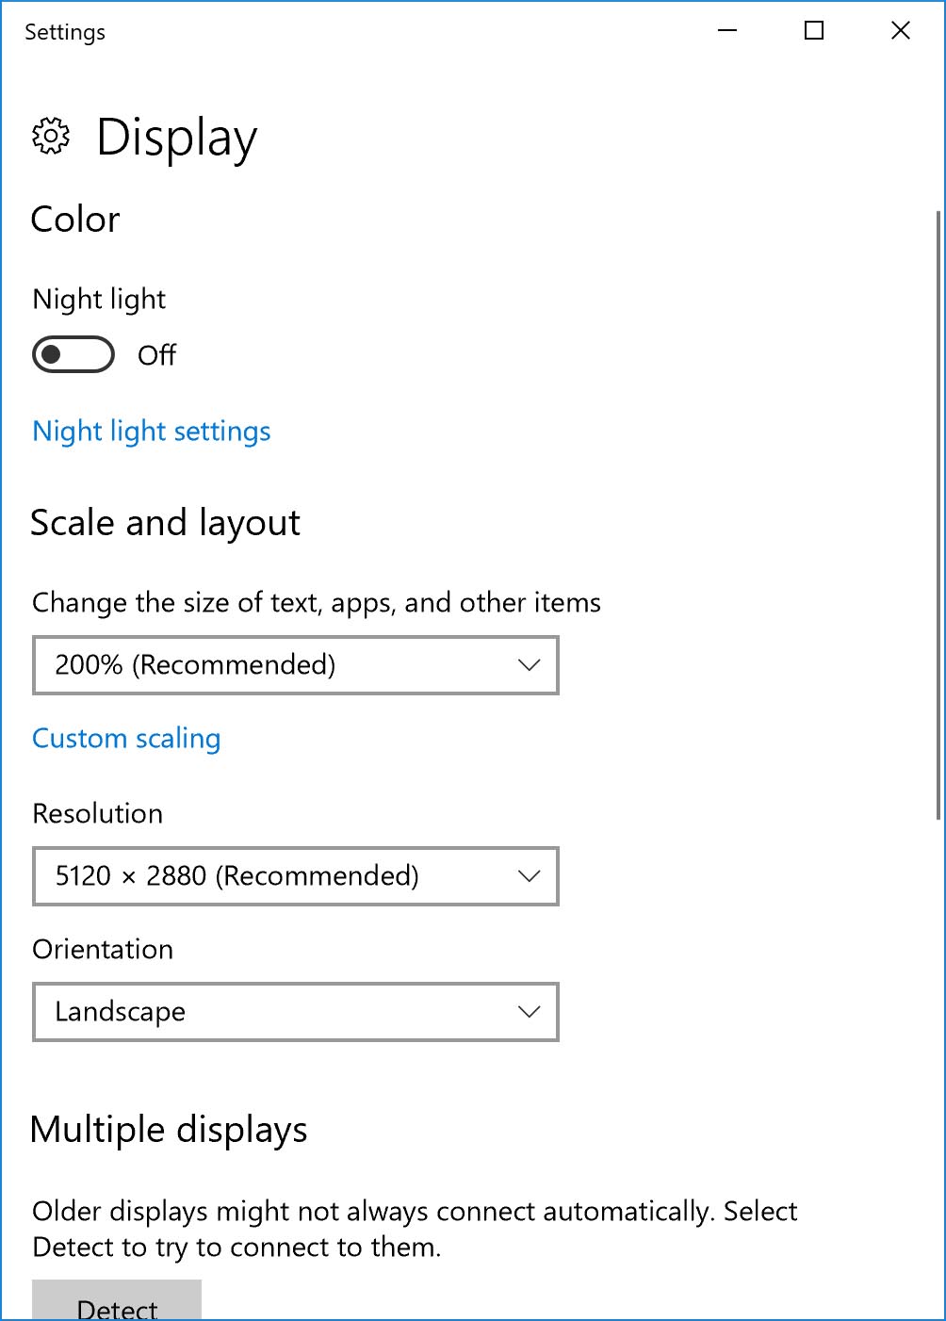Click the chevron arrow on the Resolution dropdown
Image resolution: width=946 pixels, height=1321 pixels.
pyautogui.click(x=530, y=876)
